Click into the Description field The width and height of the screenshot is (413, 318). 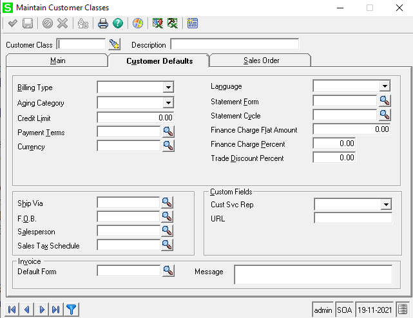(235, 44)
